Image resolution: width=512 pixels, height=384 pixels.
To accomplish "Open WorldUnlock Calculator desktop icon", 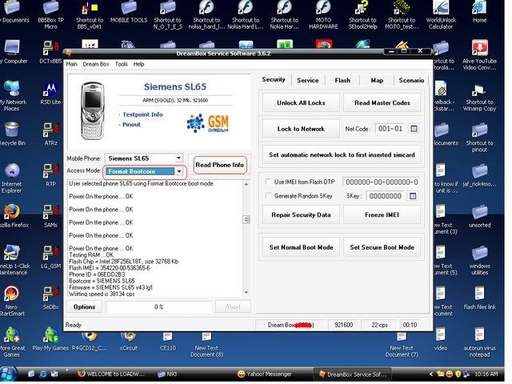I will 441,14.
